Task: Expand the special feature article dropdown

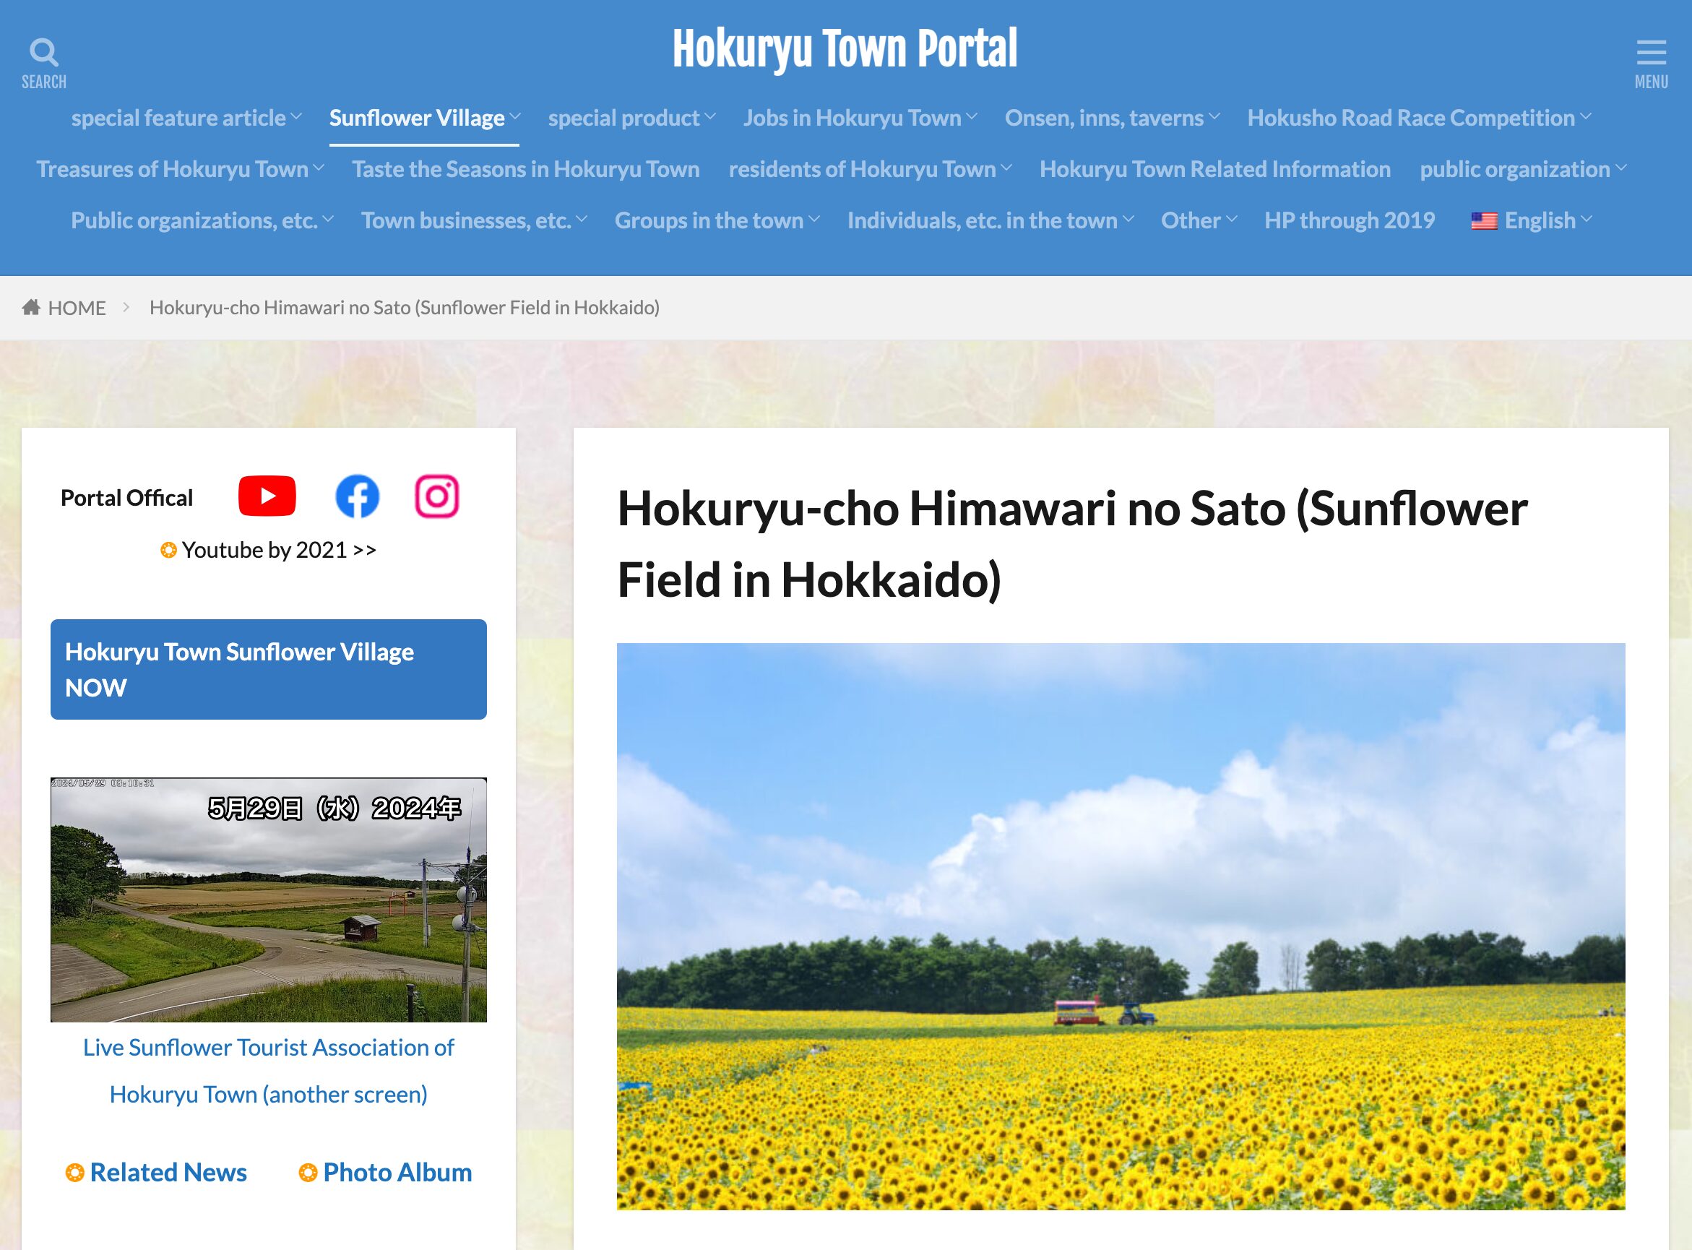Action: (178, 118)
